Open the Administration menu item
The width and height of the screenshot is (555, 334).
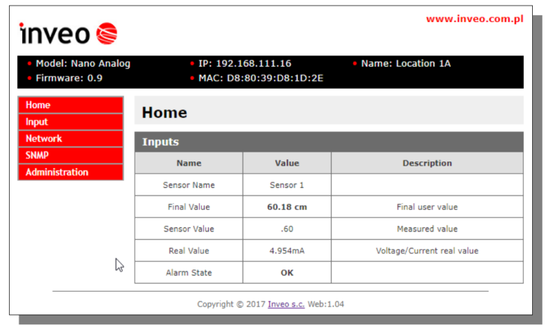tap(57, 172)
